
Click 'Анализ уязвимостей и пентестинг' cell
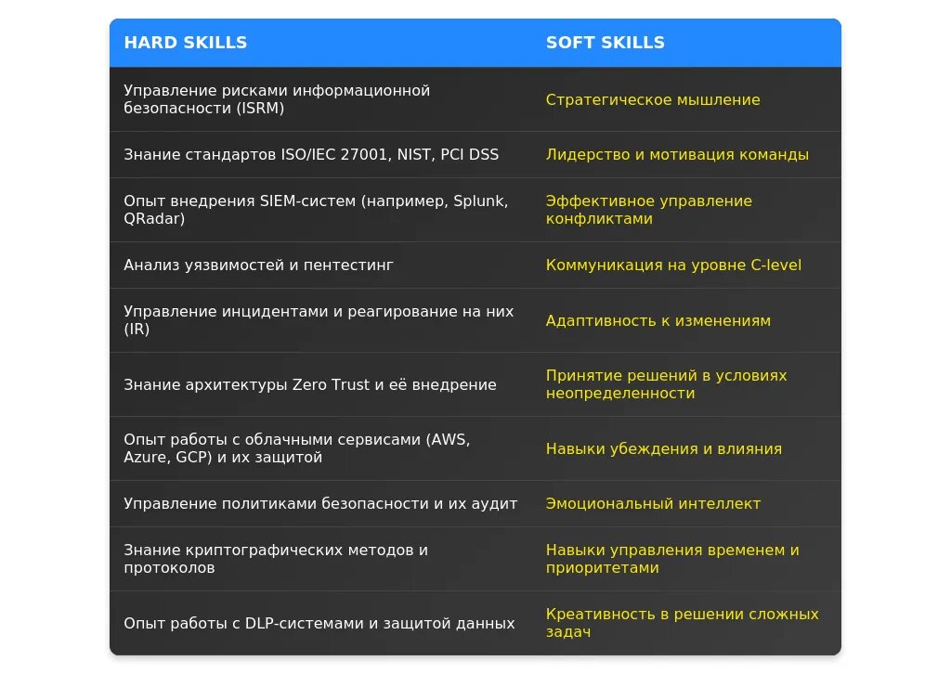pos(320,265)
